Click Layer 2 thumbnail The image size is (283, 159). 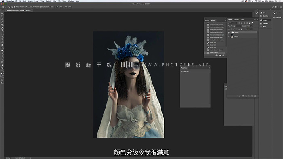[232, 36]
